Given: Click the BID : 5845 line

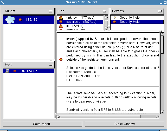Looking at the screenshot, I should click(74, 80).
